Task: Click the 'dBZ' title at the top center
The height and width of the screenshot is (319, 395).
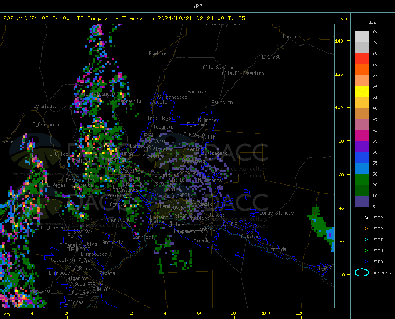Action: tap(197, 7)
